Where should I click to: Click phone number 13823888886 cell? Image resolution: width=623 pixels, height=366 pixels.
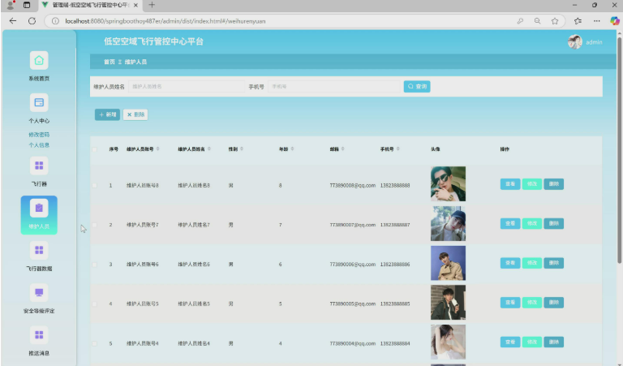click(395, 265)
